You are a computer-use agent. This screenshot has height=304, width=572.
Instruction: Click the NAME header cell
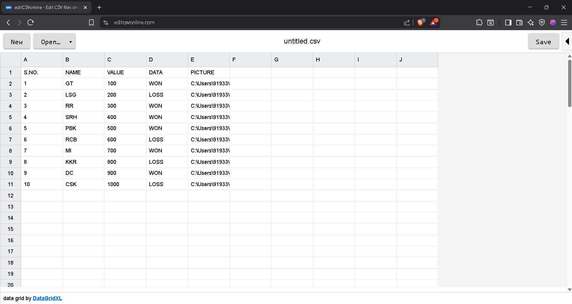click(x=83, y=72)
